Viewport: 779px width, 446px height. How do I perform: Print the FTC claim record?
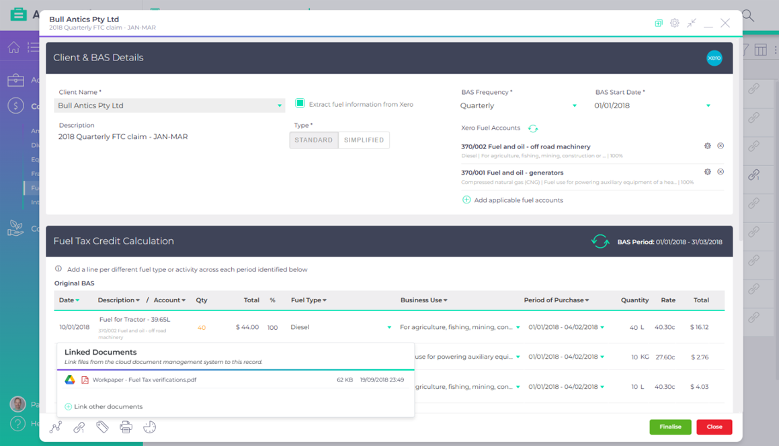126,427
